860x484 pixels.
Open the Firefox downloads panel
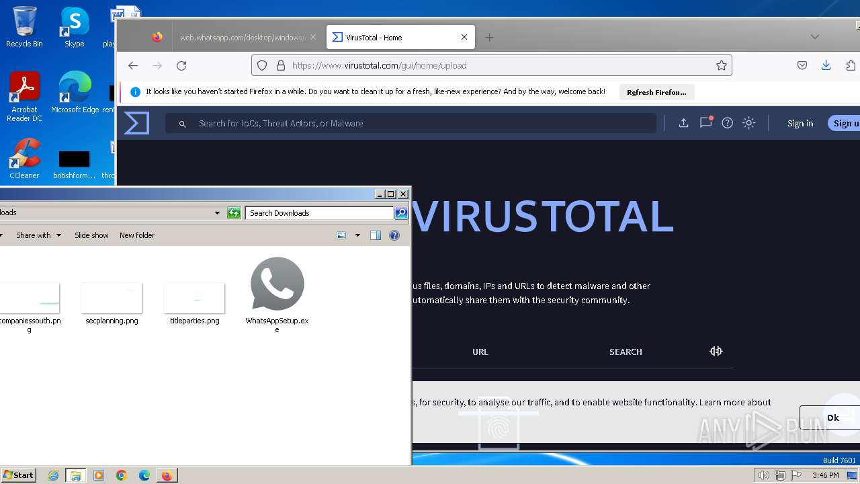[826, 65]
